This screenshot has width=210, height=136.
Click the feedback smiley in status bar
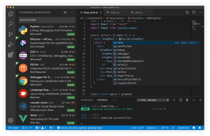pyautogui.click(x=194, y=128)
